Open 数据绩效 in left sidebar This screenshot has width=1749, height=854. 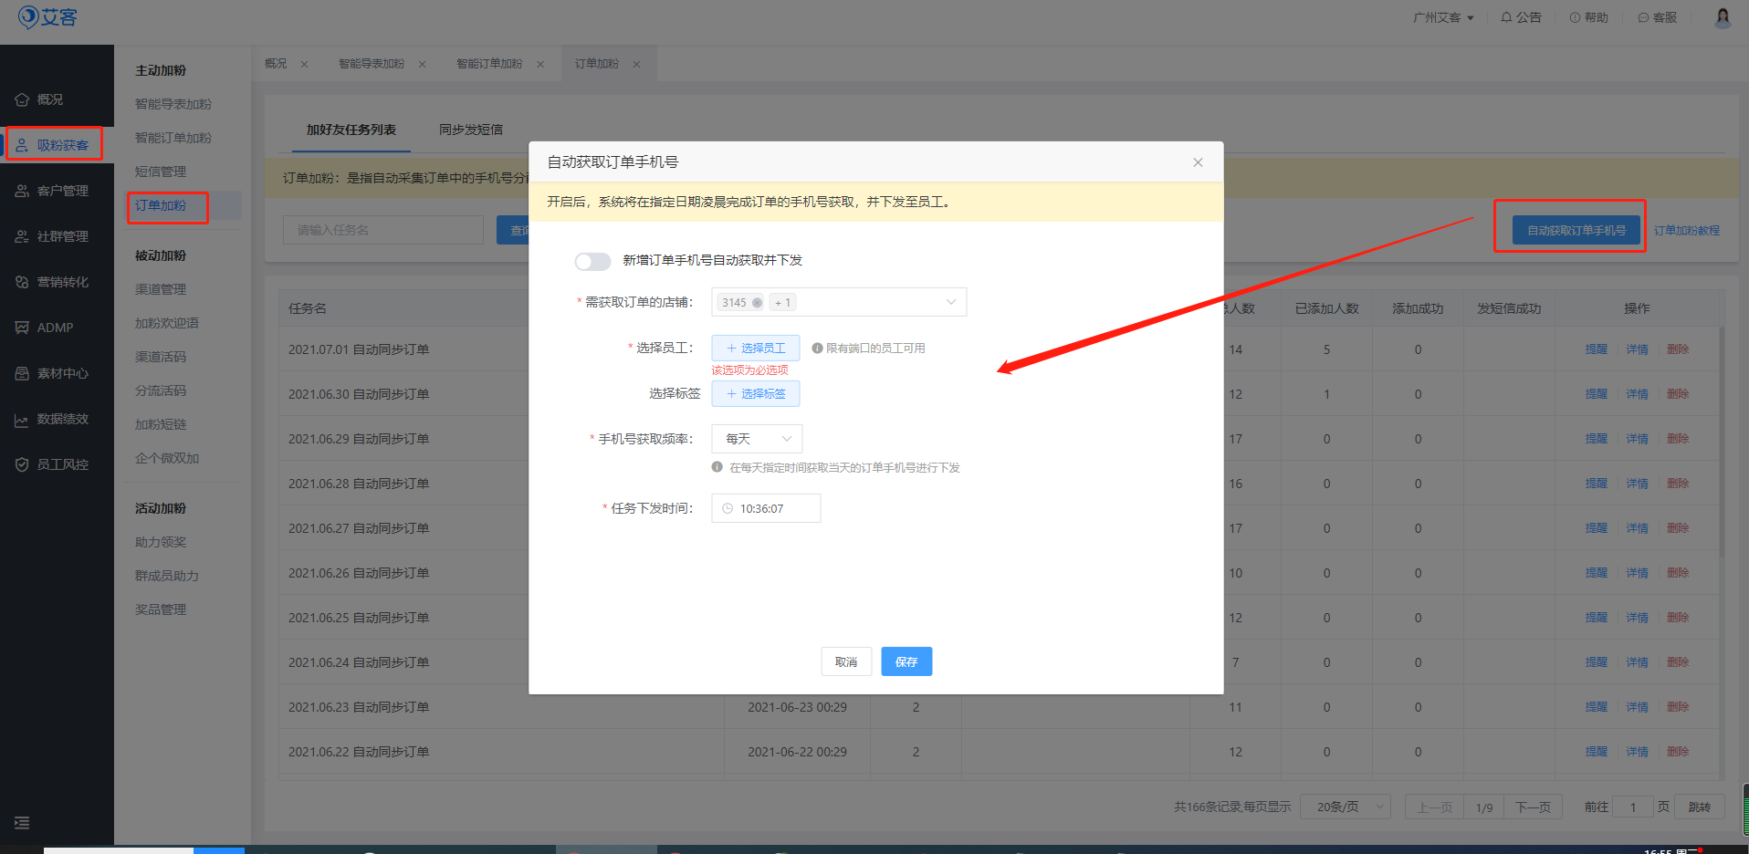coord(62,419)
